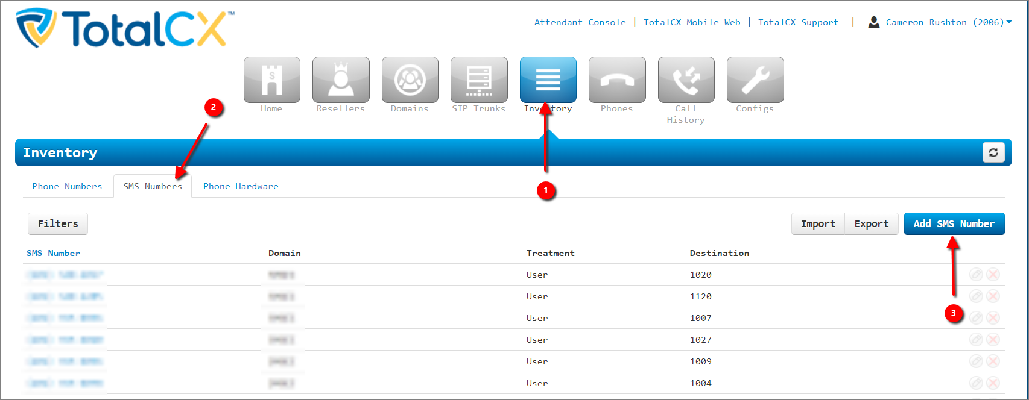Delete the SMS number with destination 1020
Screen dimensions: 1029x400
click(993, 275)
